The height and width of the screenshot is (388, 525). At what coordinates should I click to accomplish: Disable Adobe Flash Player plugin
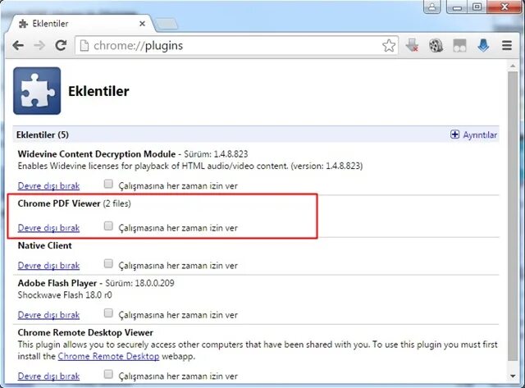pyautogui.click(x=48, y=315)
